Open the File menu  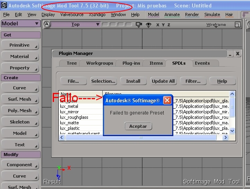point(6,15)
